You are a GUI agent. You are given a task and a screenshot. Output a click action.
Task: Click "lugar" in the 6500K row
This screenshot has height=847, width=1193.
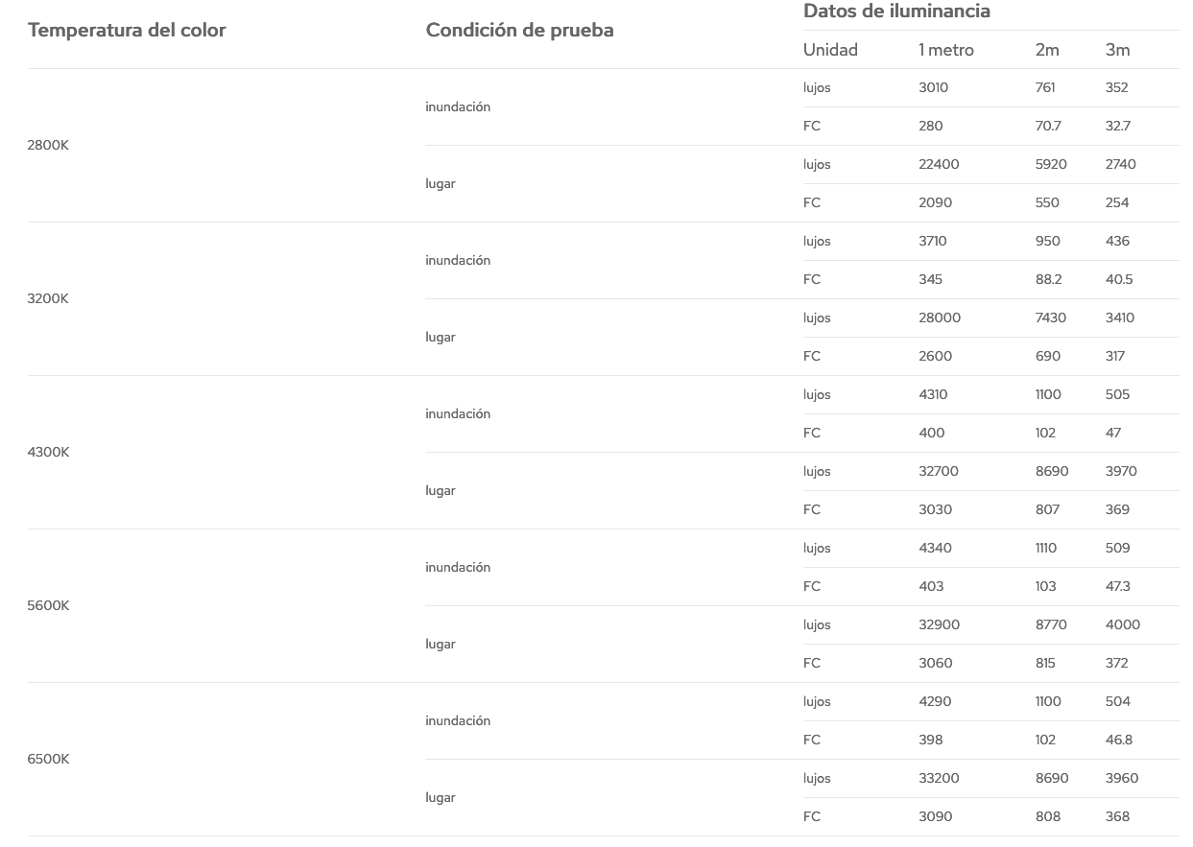pos(441,797)
